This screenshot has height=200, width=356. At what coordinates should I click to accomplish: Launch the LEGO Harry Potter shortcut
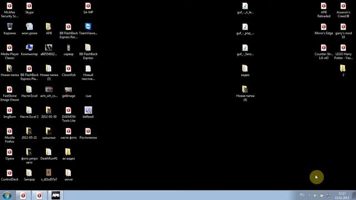(x=343, y=52)
